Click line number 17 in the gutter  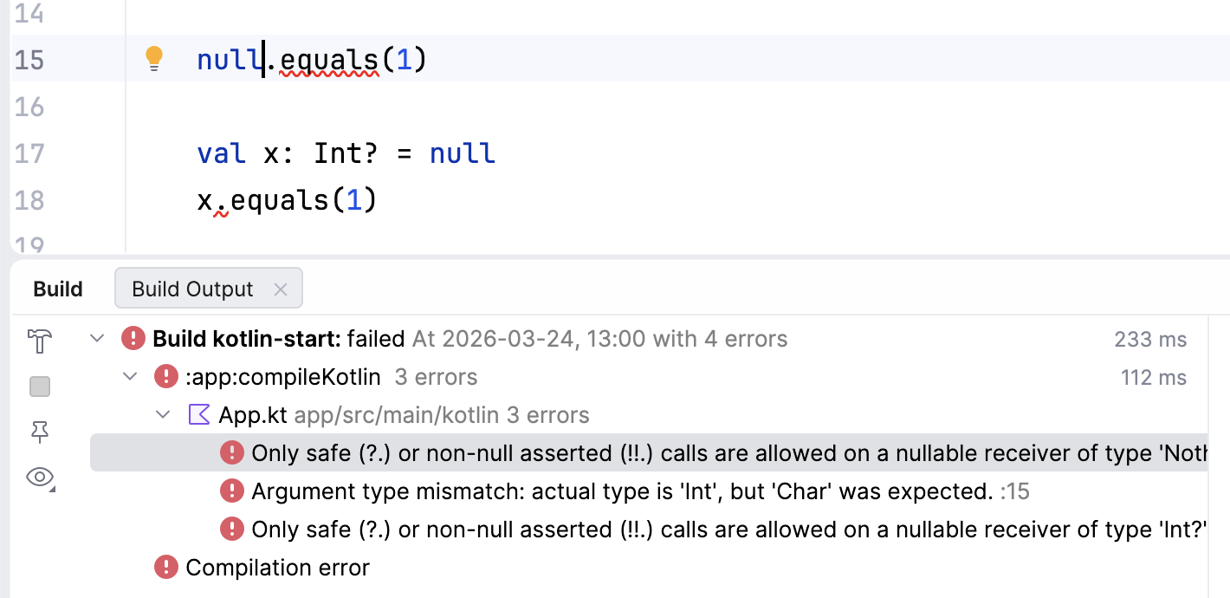tap(29, 153)
